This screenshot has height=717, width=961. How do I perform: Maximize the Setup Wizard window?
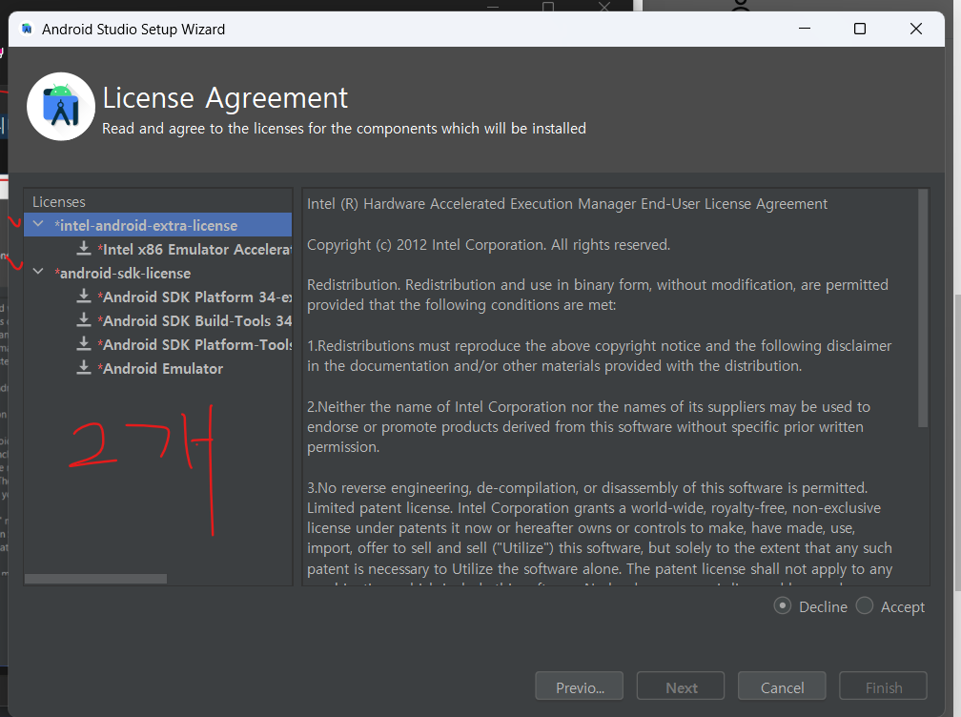coord(860,29)
